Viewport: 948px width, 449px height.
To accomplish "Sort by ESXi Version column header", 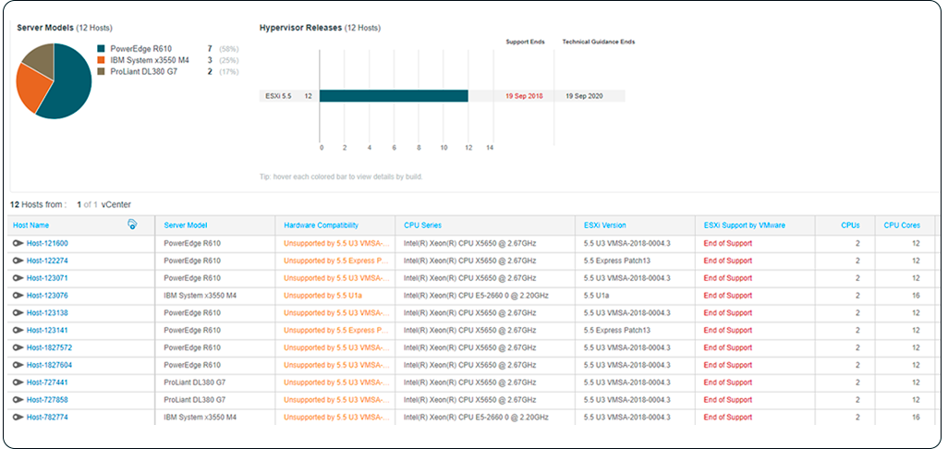I will point(604,225).
